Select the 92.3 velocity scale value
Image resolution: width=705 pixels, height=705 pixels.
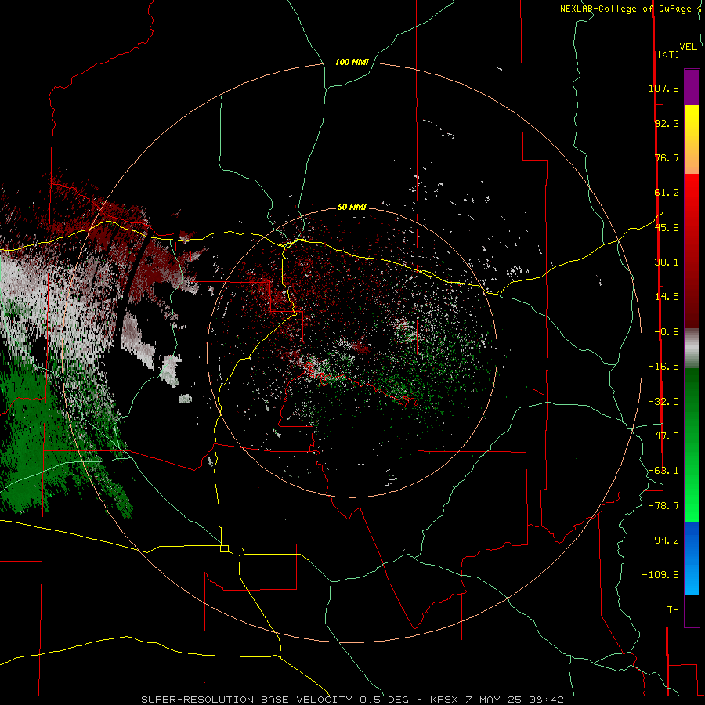click(667, 123)
